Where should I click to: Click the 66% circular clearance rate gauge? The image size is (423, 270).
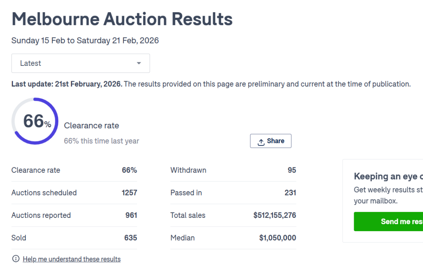point(35,121)
